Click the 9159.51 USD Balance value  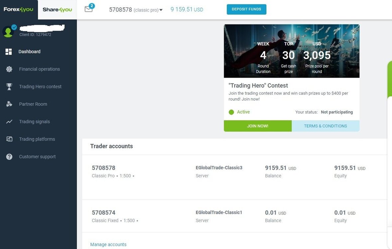tap(281, 168)
